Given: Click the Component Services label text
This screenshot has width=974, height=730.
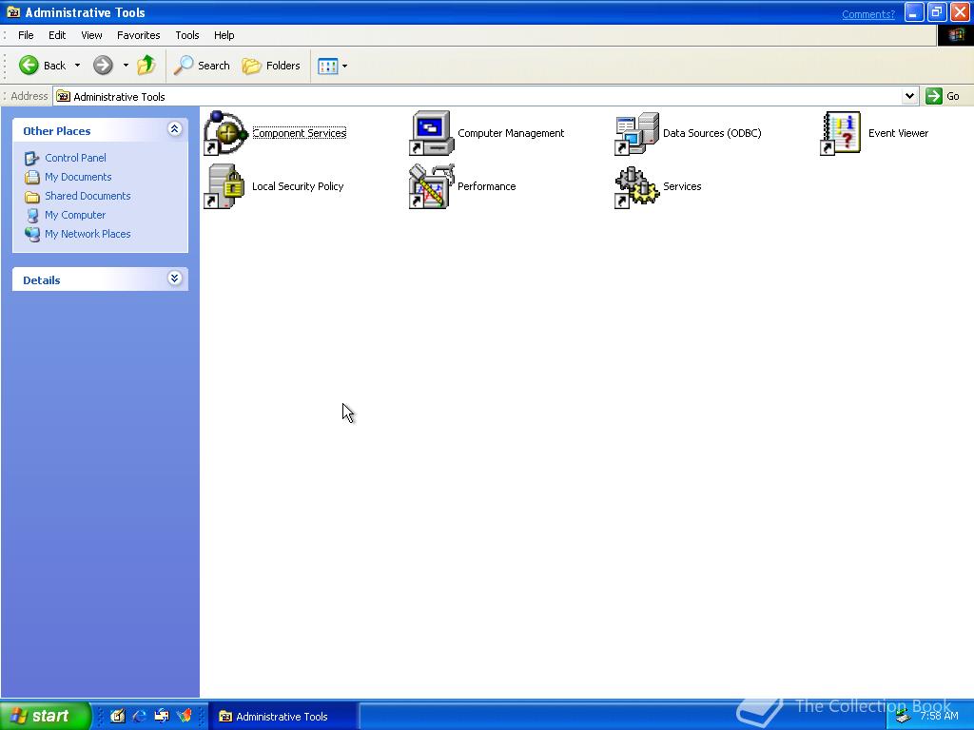Looking at the screenshot, I should point(300,133).
